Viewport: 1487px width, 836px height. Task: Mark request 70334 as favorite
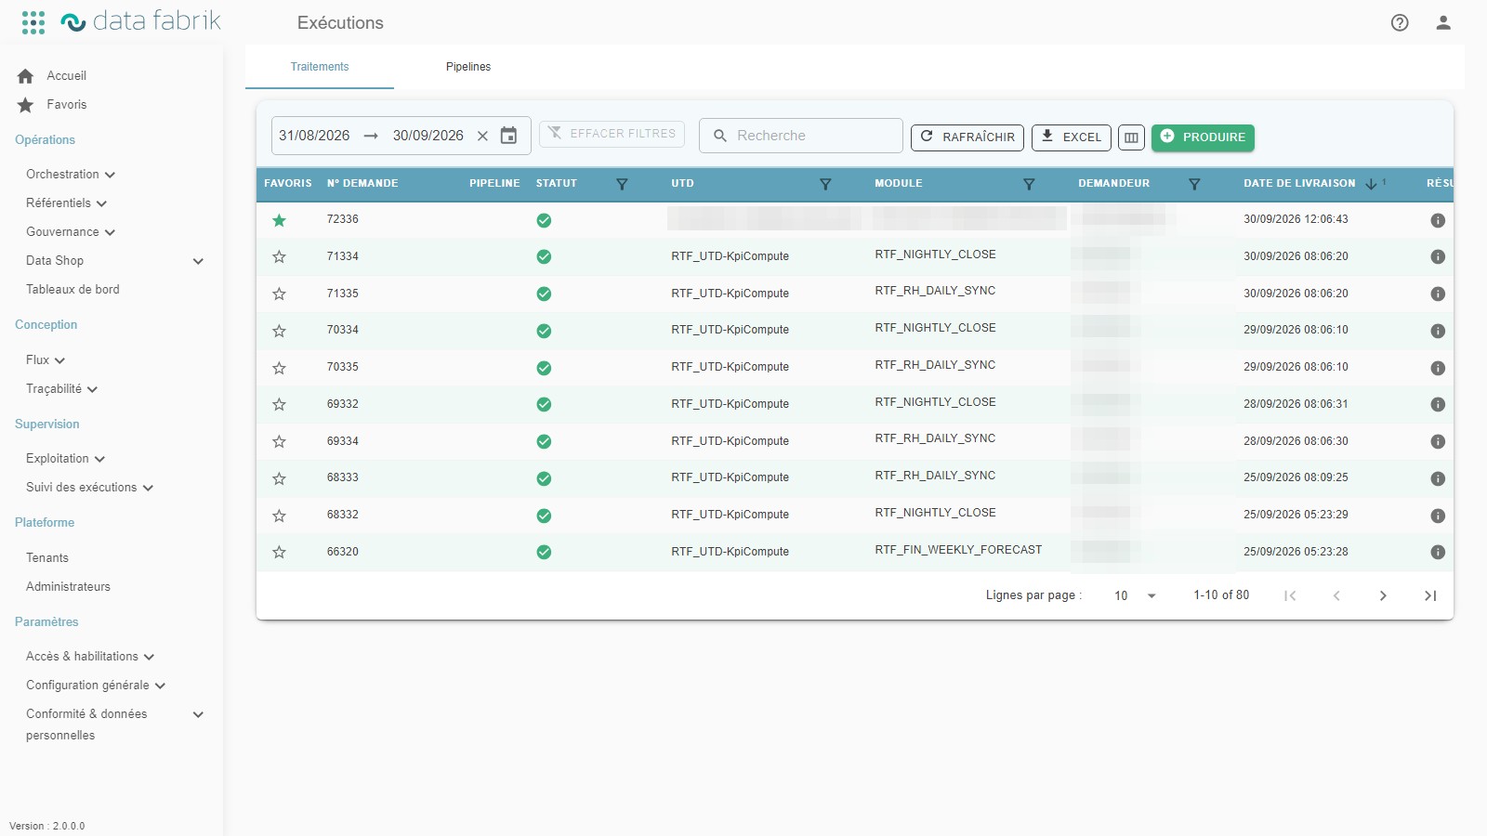tap(279, 331)
